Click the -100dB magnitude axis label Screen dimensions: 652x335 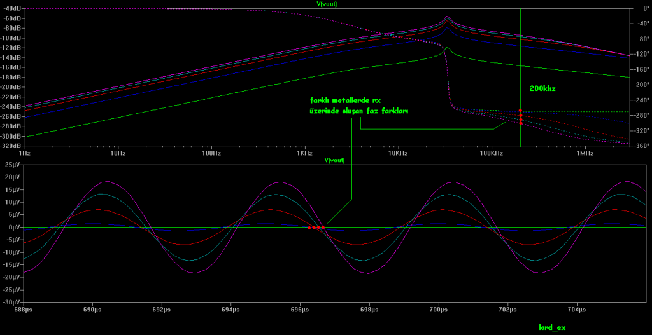11,38
